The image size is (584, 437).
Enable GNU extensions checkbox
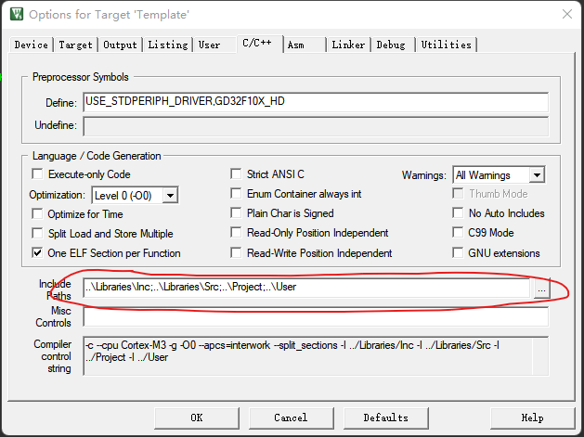458,252
